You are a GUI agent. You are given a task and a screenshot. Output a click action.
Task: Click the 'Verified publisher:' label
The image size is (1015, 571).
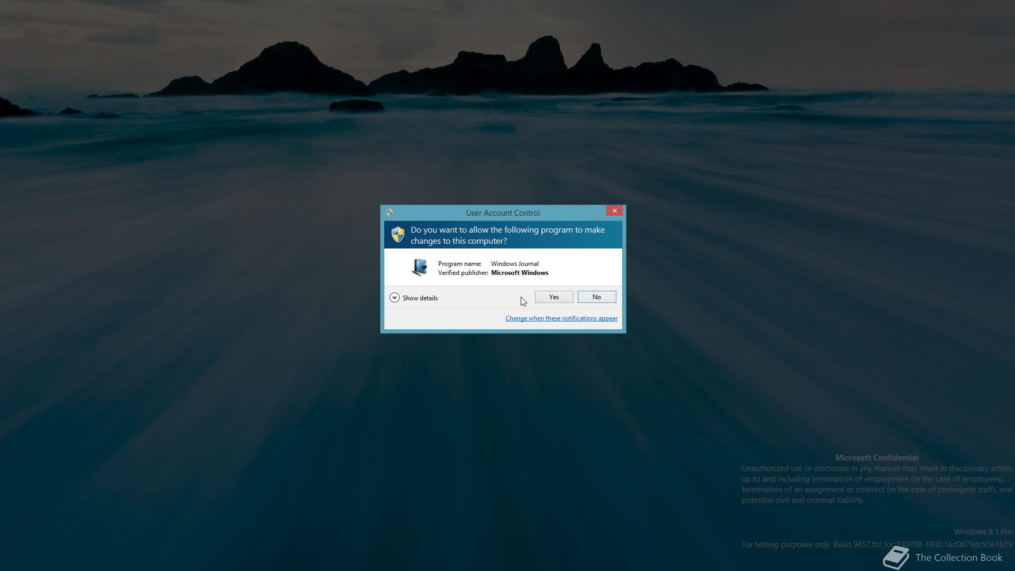click(463, 273)
